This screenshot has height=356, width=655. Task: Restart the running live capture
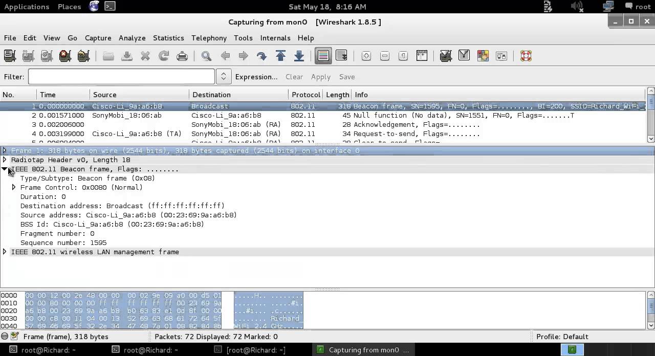(x=83, y=56)
